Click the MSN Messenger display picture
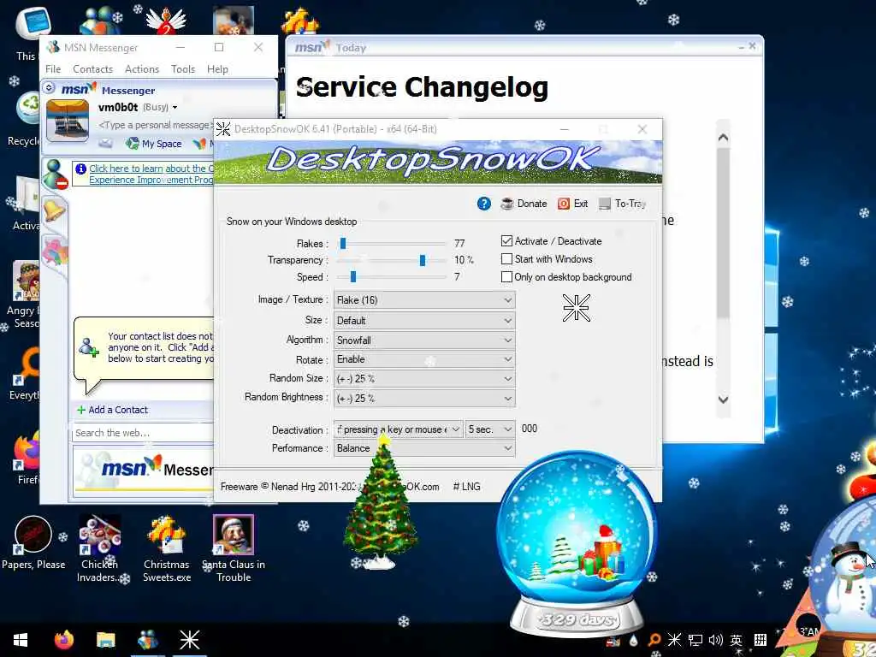876x657 pixels. click(68, 120)
